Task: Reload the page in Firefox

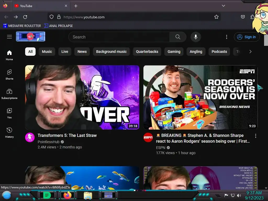Action: coord(25,17)
